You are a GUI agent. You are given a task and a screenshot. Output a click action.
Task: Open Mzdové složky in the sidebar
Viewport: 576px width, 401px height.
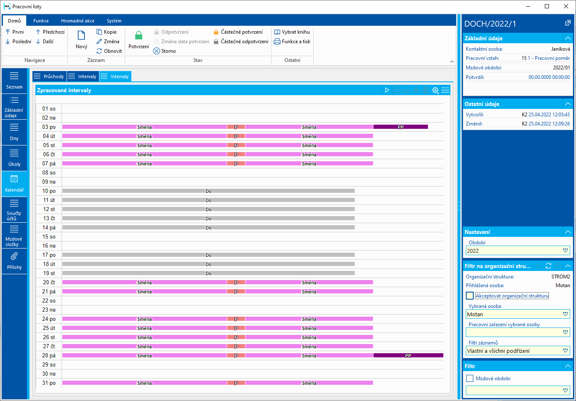click(x=14, y=236)
